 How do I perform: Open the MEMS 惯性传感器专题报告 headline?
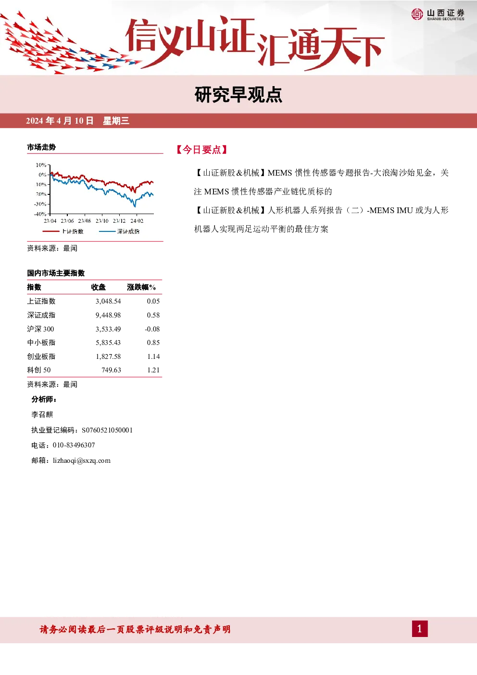point(321,182)
